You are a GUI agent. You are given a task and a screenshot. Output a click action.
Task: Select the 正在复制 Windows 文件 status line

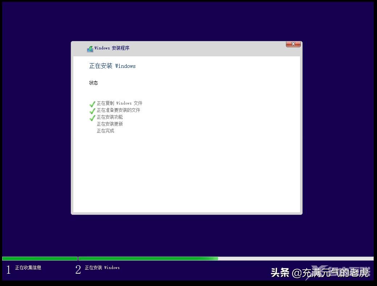coord(119,103)
